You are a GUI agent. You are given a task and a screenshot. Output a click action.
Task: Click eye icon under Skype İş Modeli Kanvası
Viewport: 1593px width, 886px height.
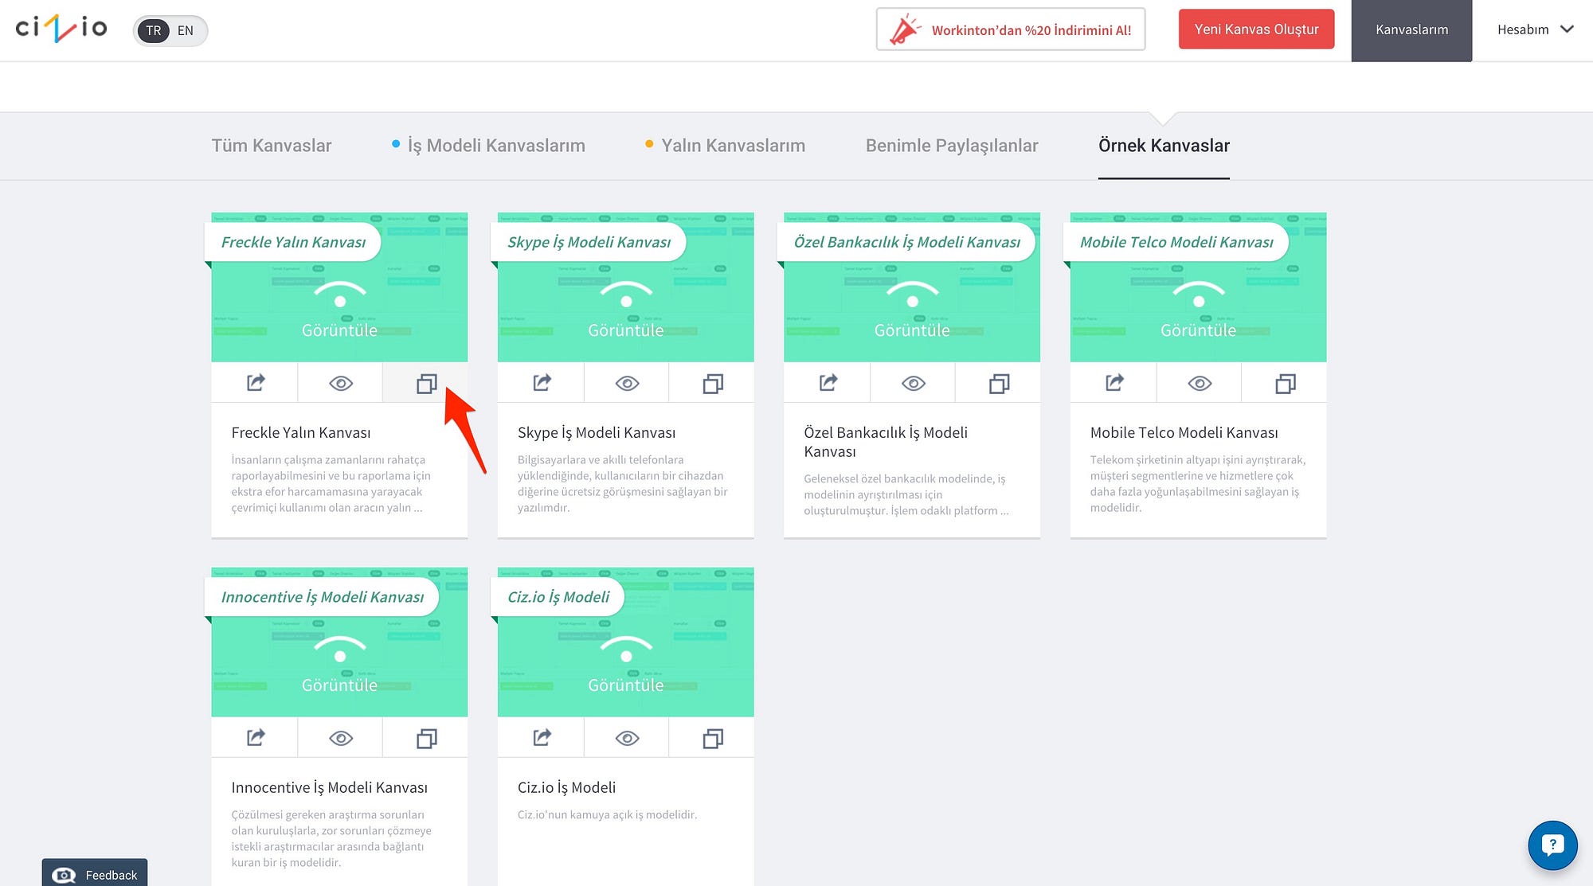[627, 383]
